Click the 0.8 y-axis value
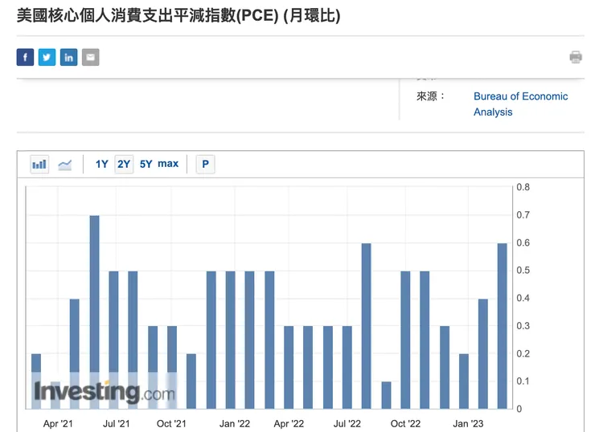Image resolution: width=595 pixels, height=432 pixels. coord(523,187)
